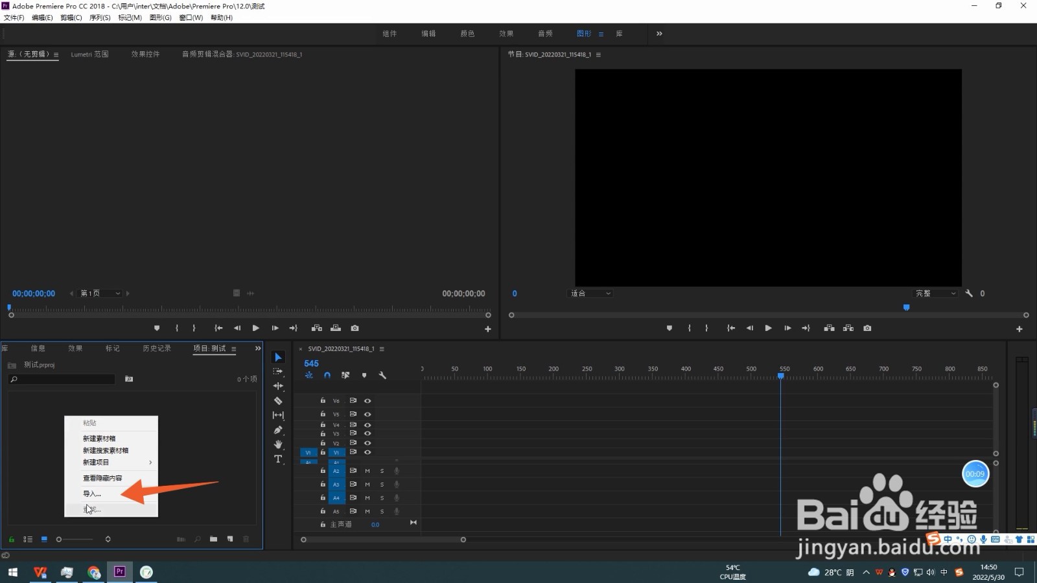
Task: Select the Track Select Forward tool
Action: click(278, 372)
